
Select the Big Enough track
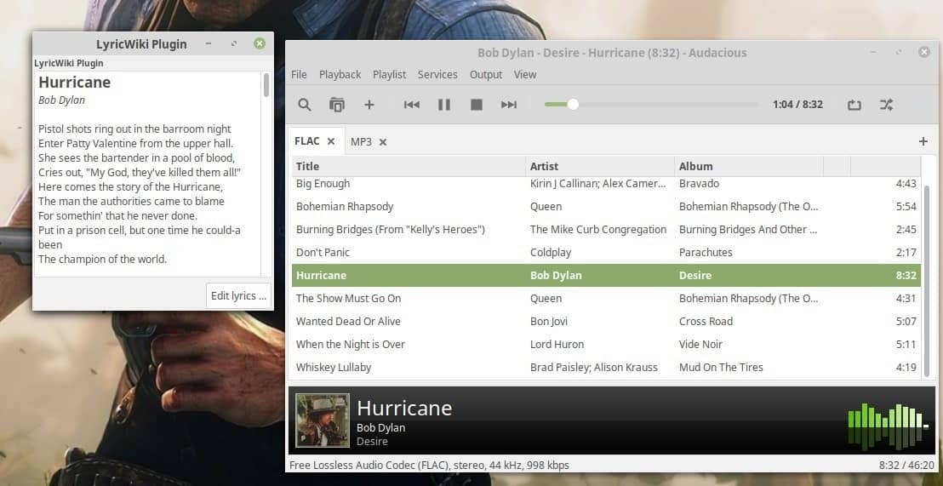coord(606,184)
